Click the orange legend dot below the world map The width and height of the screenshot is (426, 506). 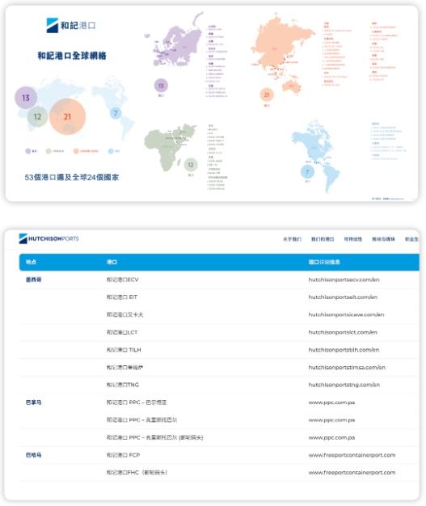(76, 151)
